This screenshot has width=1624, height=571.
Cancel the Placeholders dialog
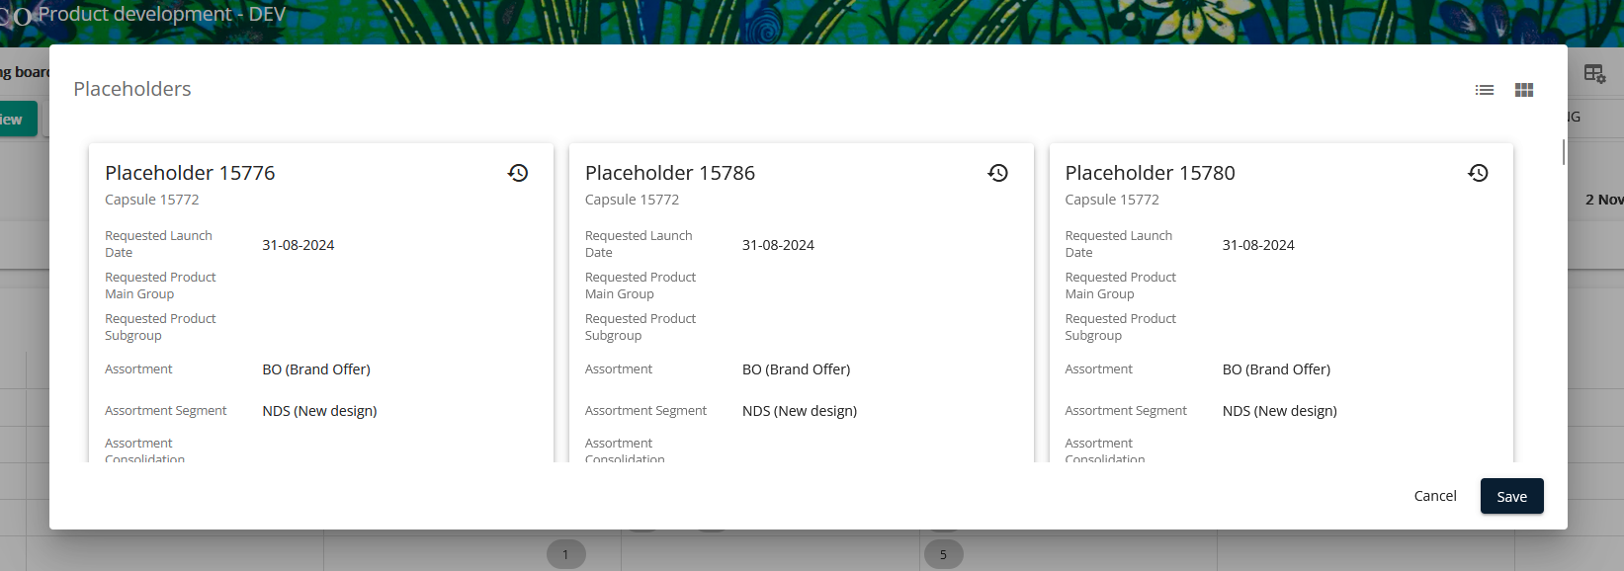click(1435, 496)
